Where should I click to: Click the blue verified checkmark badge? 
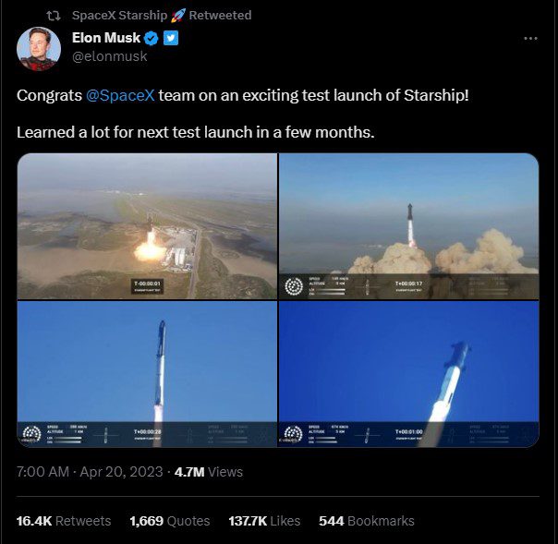coord(152,38)
